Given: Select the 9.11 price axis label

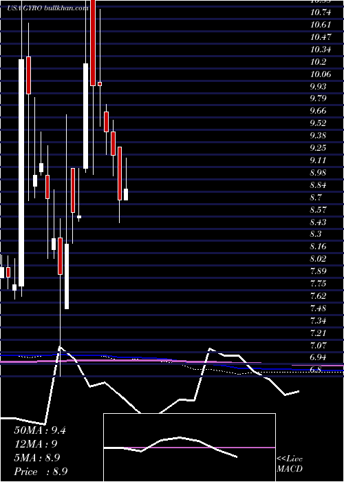Looking at the screenshot, I should tap(318, 160).
